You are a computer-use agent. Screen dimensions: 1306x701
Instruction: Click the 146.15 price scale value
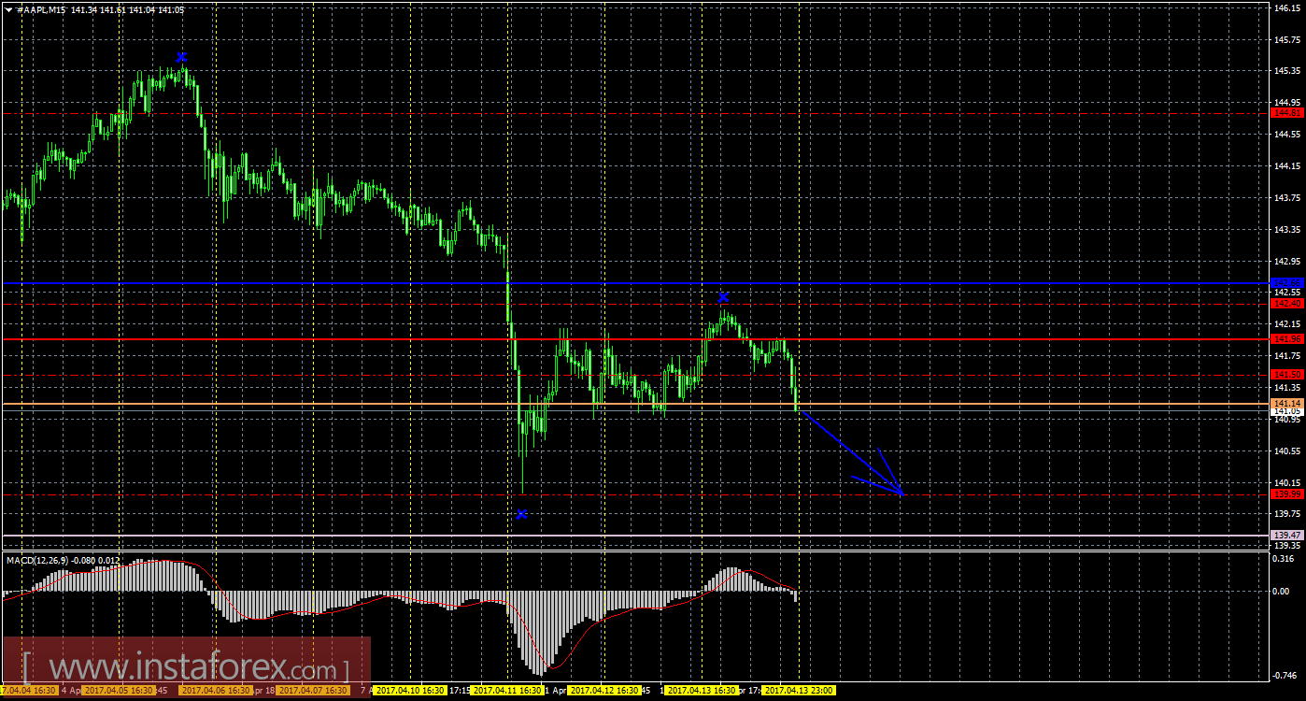point(1285,7)
